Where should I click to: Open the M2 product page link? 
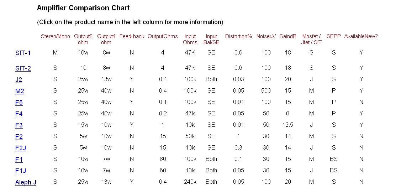click(20, 91)
